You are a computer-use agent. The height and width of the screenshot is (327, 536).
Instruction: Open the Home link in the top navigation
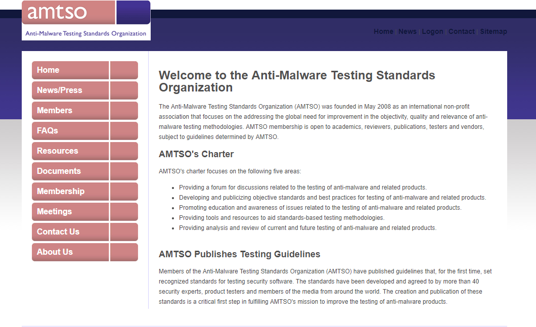coord(383,31)
